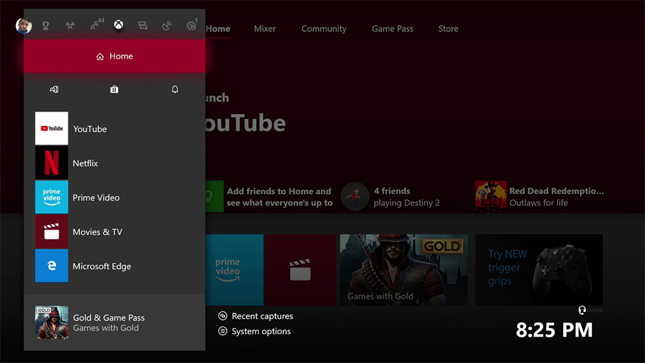Open My games & apps icon
This screenshot has height=363, width=645.
[x=54, y=89]
